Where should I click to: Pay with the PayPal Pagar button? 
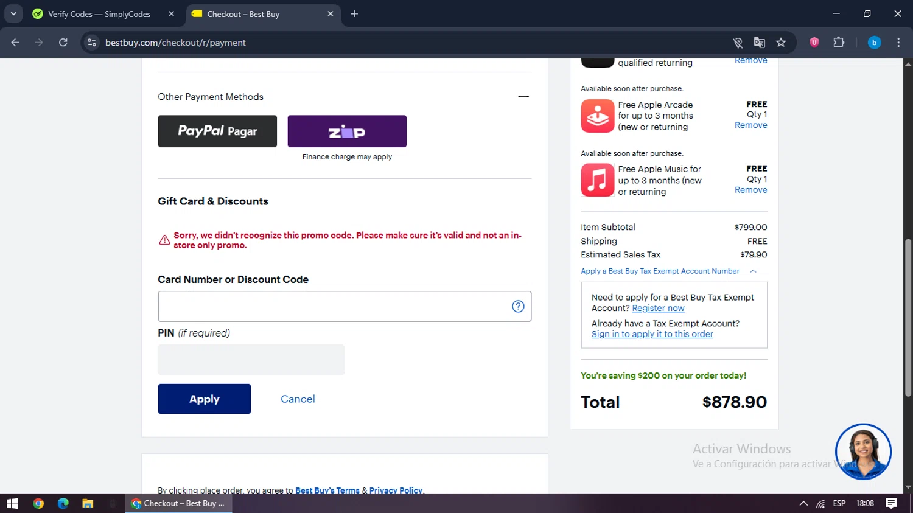tap(217, 131)
